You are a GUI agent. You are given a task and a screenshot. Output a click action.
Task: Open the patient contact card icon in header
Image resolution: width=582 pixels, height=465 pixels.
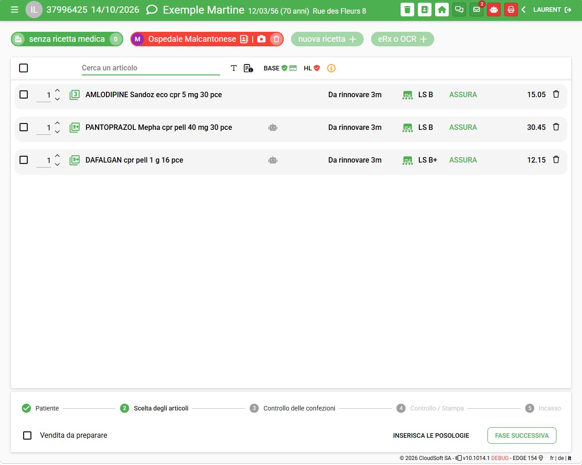coord(425,10)
